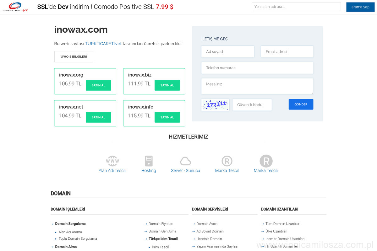Screen dimensions: 377x251
Task: Click the Hosting server icon
Action: (149, 161)
